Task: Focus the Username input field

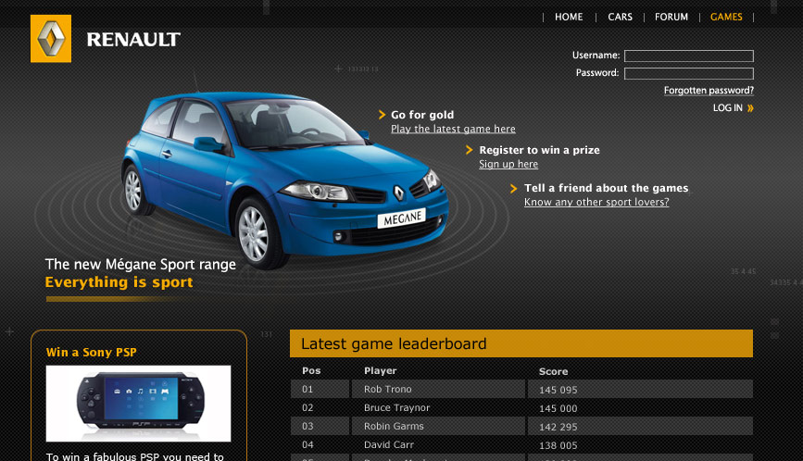Action: [x=689, y=56]
